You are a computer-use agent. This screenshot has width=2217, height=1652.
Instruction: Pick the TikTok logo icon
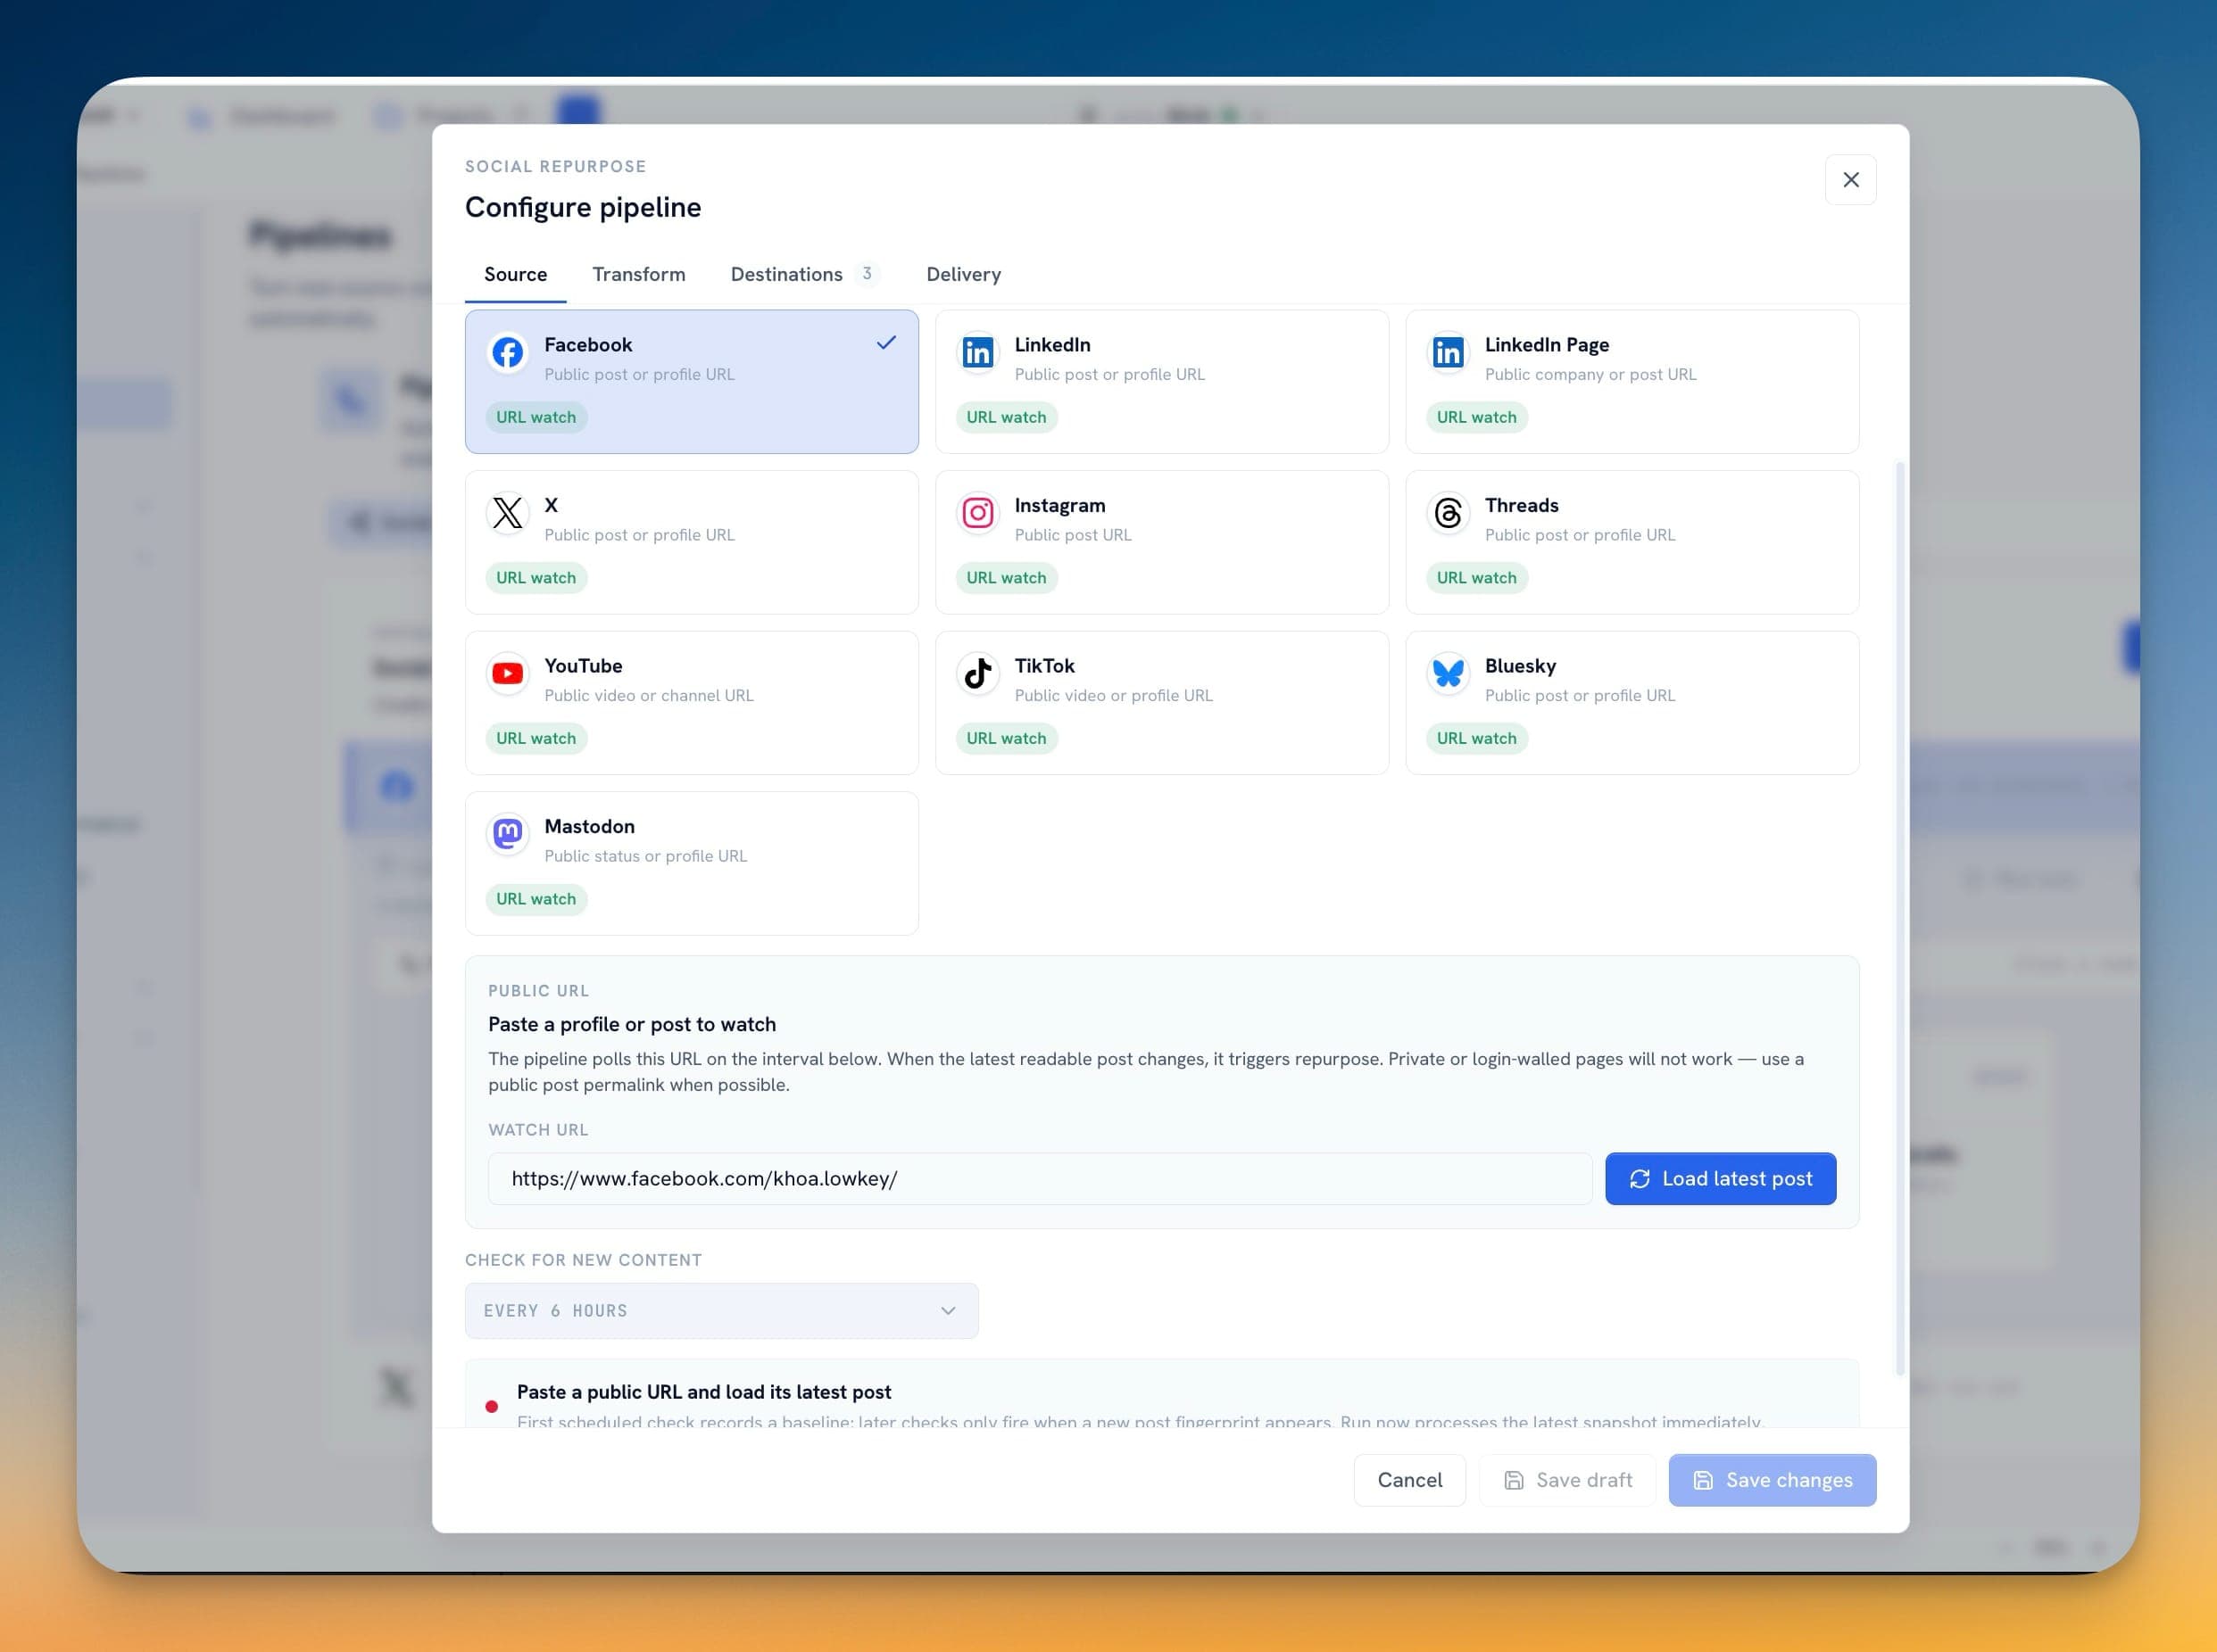pos(977,674)
